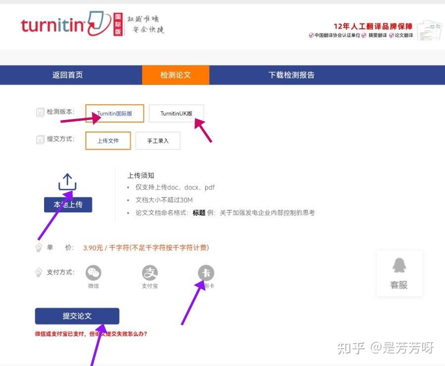
Task: Click the icon beside 单价 label
Action: 38,247
